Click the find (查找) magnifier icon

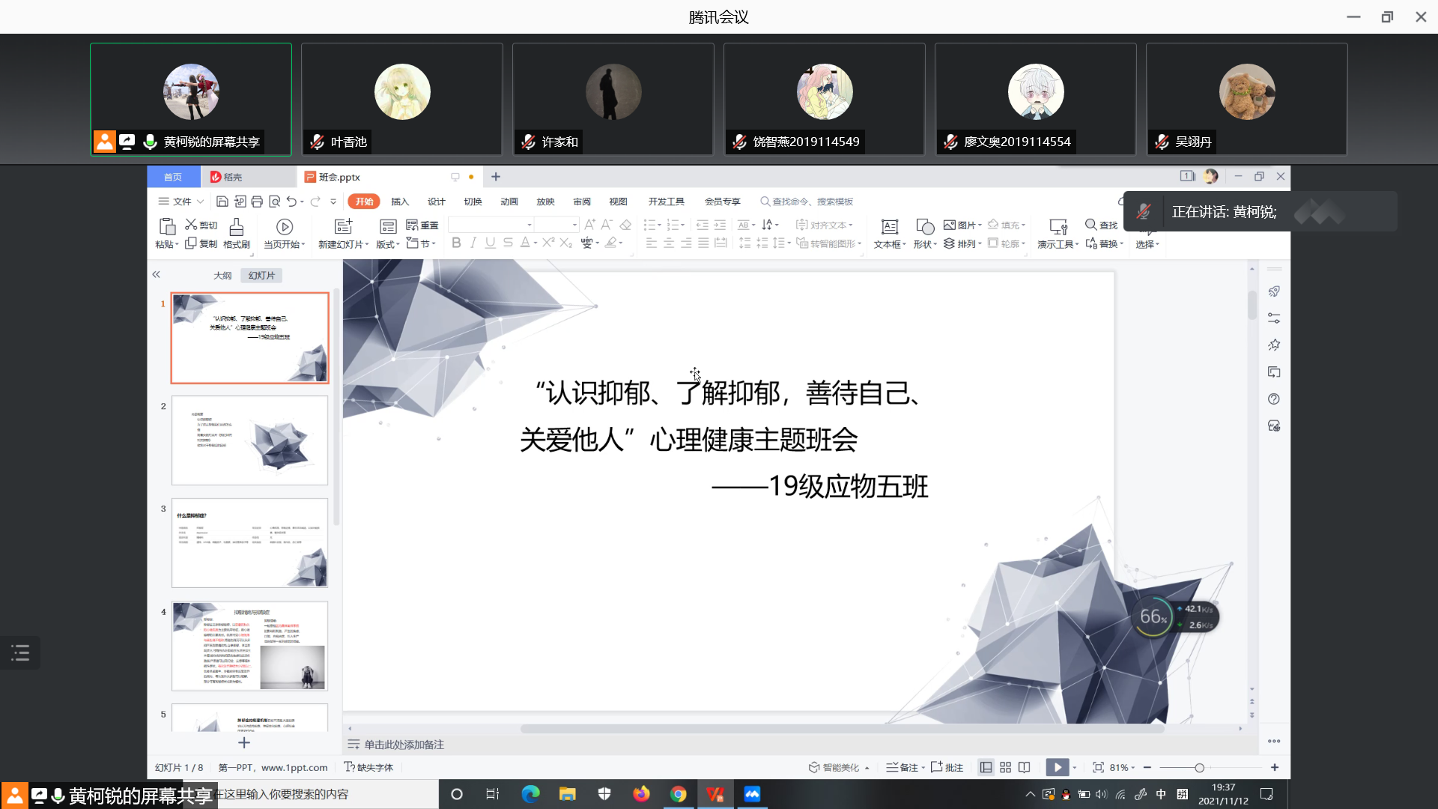pos(1090,225)
